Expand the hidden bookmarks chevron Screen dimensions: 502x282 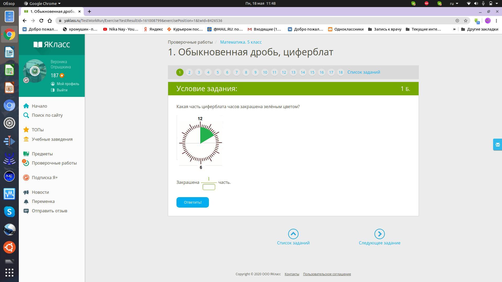(x=454, y=29)
